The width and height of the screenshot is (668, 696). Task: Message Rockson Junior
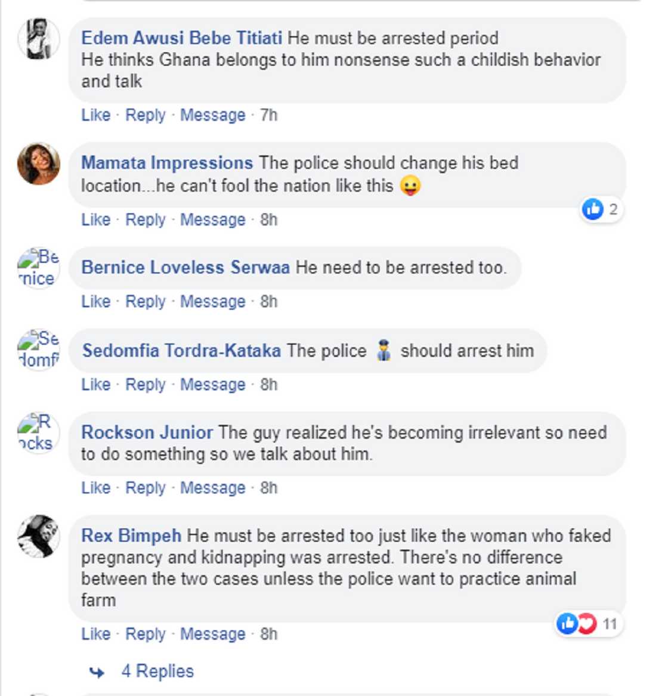tap(213, 488)
